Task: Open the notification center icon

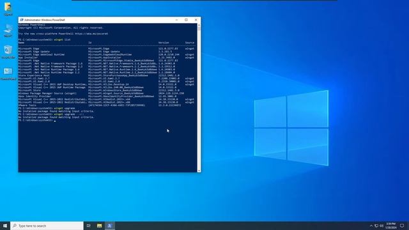Action: point(402,226)
